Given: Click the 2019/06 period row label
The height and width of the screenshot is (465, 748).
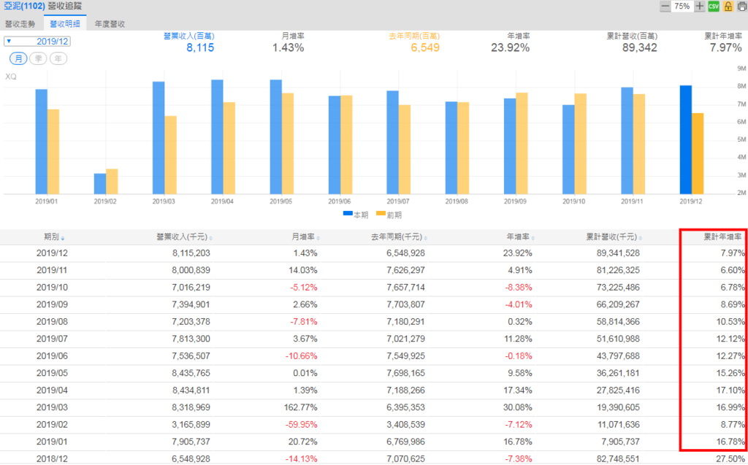Looking at the screenshot, I should pyautogui.click(x=53, y=356).
